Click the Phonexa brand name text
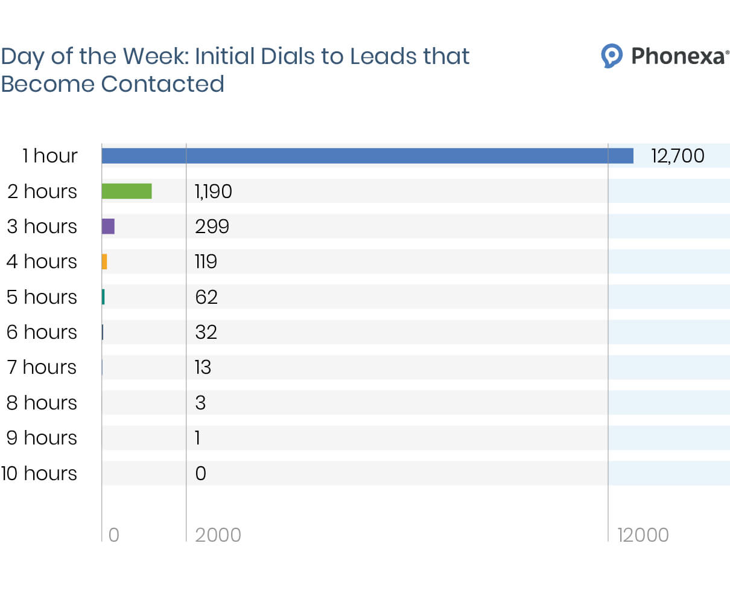 coord(678,56)
